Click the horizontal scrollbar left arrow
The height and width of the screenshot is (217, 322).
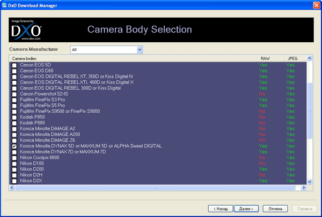tap(12, 188)
